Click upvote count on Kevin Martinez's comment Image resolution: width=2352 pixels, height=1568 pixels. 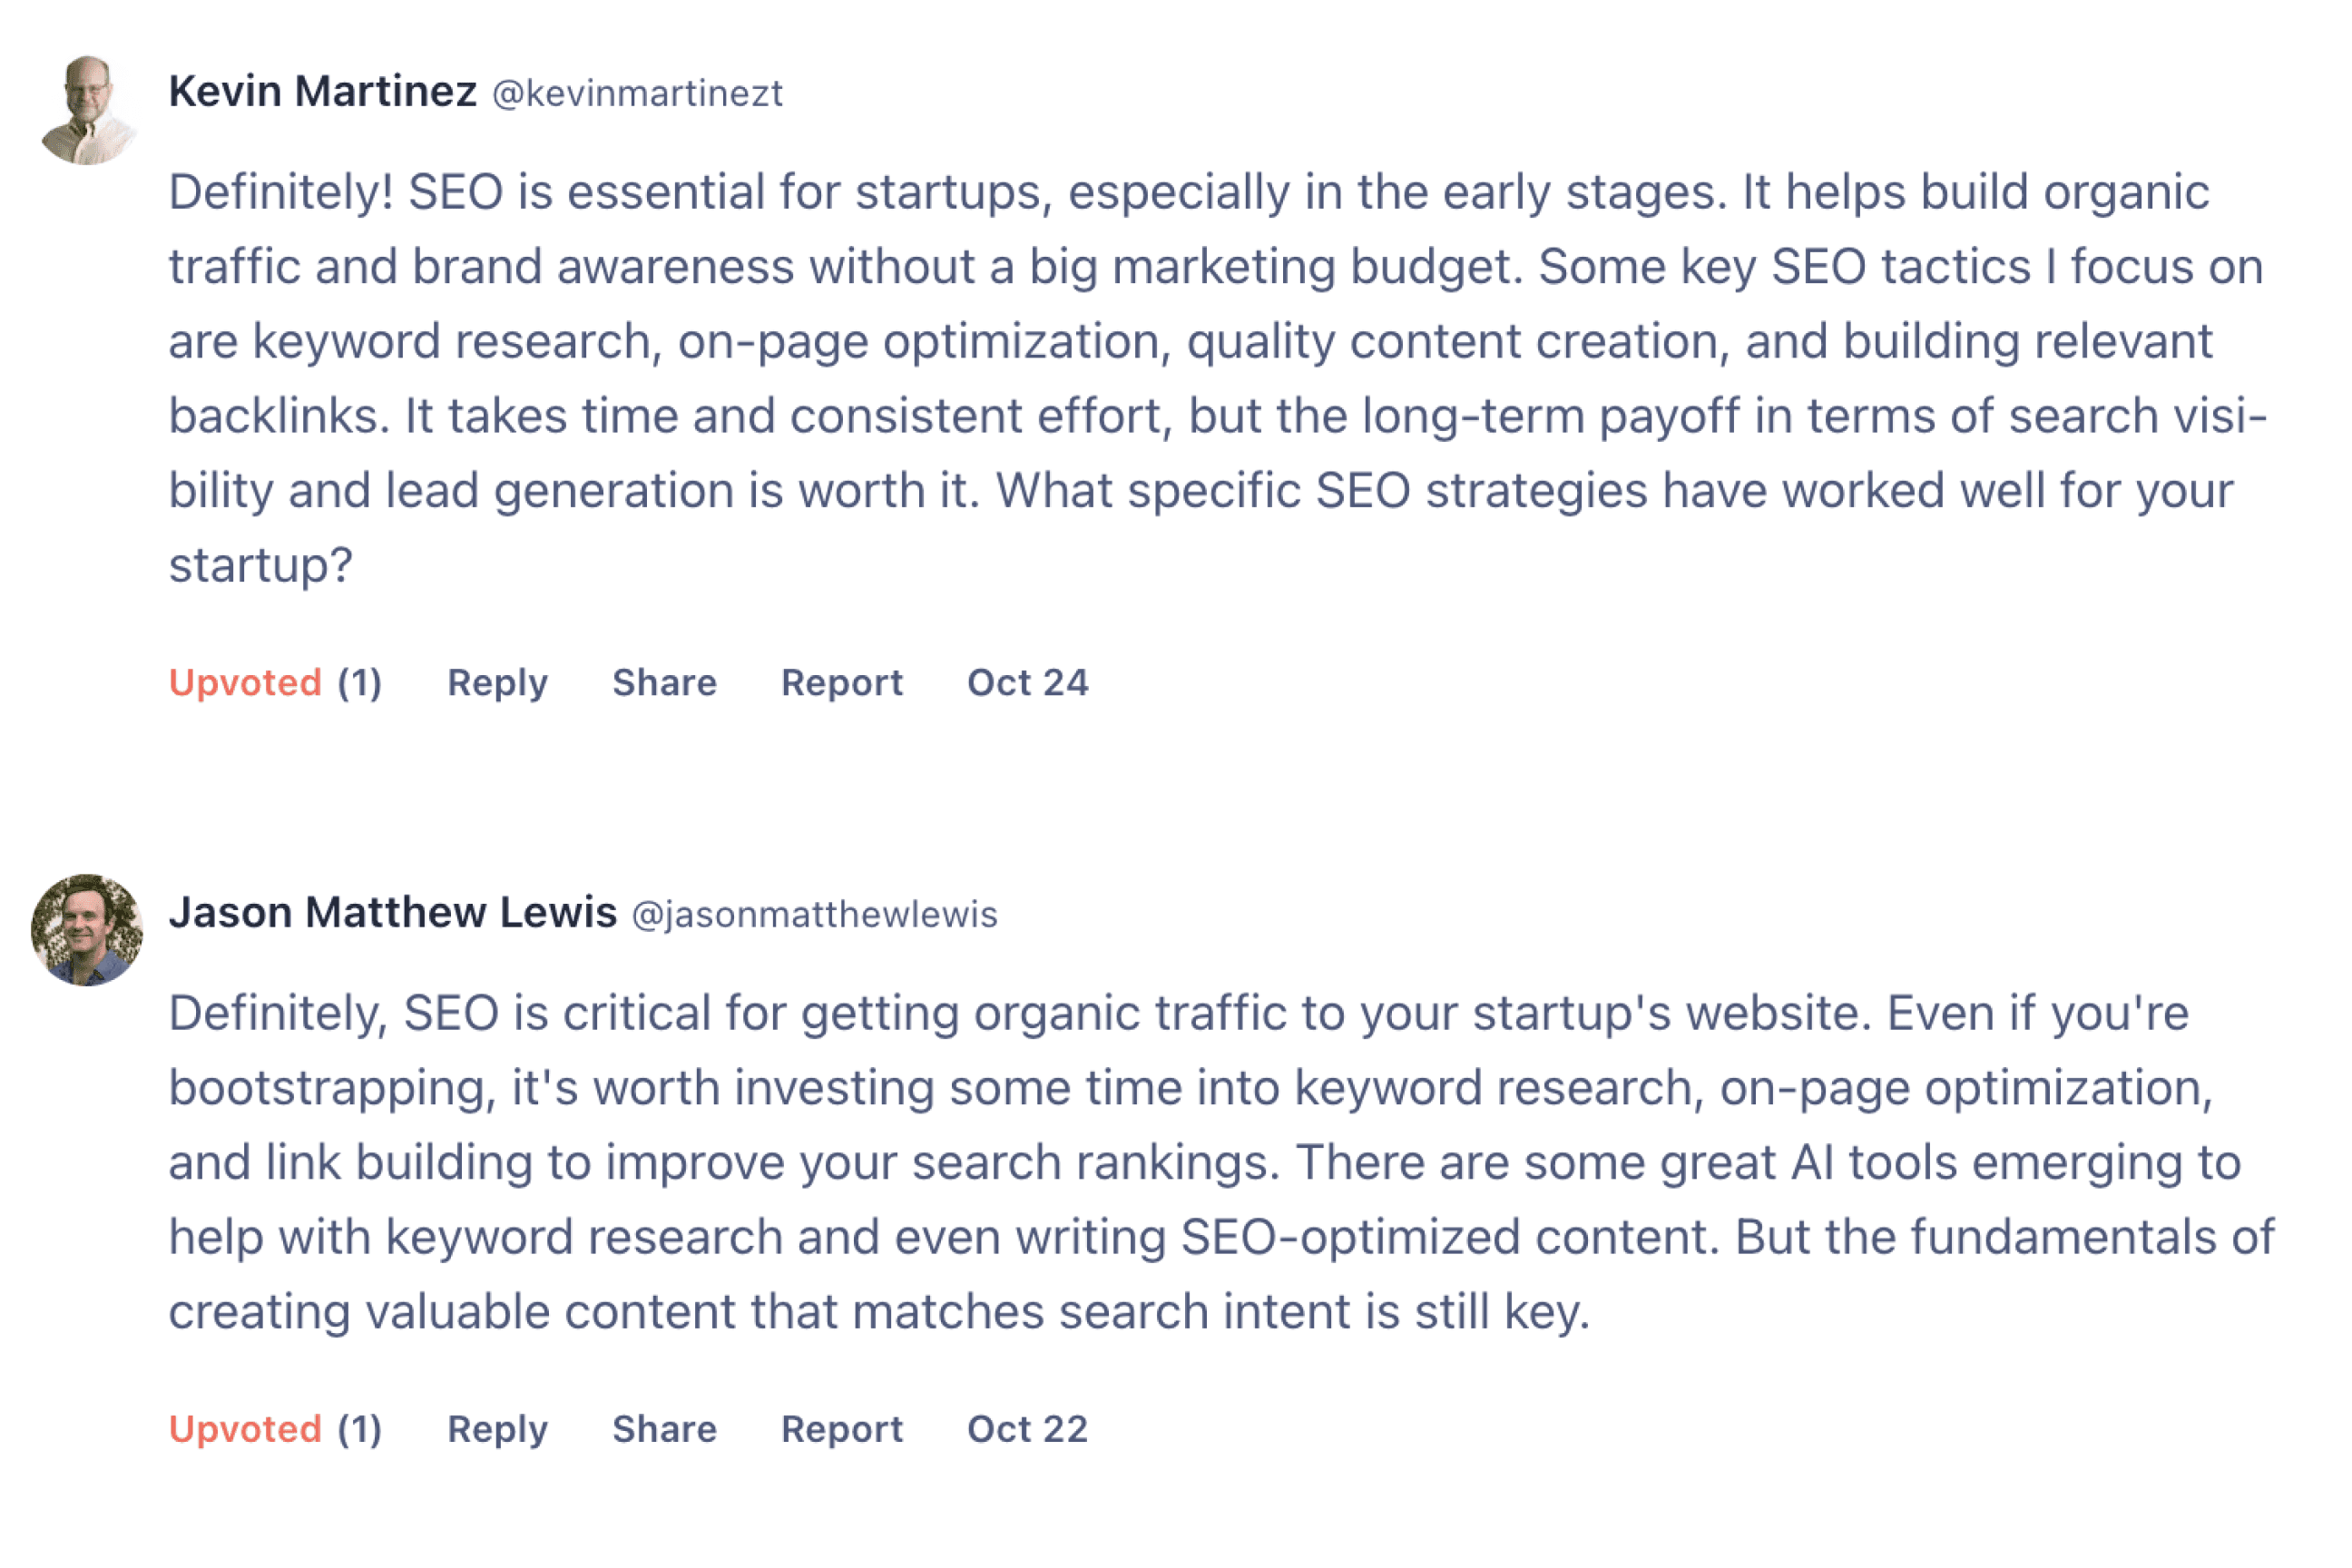pyautogui.click(x=360, y=683)
